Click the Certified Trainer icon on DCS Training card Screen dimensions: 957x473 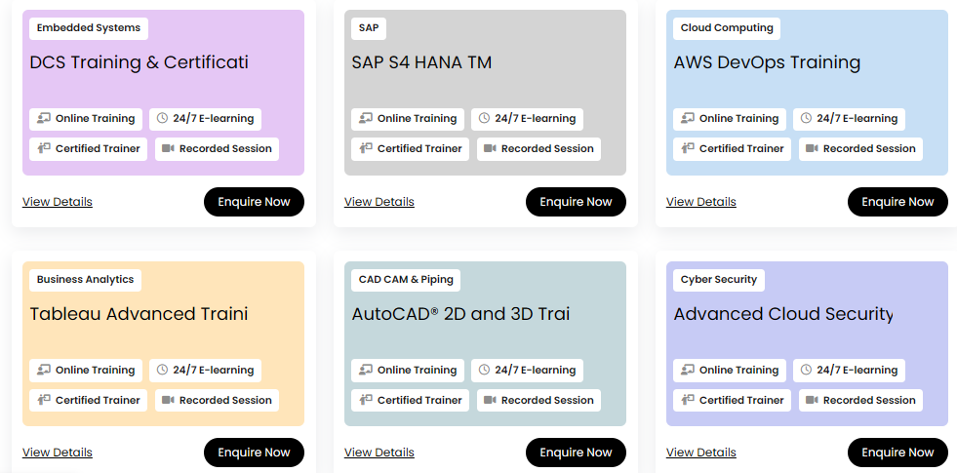(43, 149)
